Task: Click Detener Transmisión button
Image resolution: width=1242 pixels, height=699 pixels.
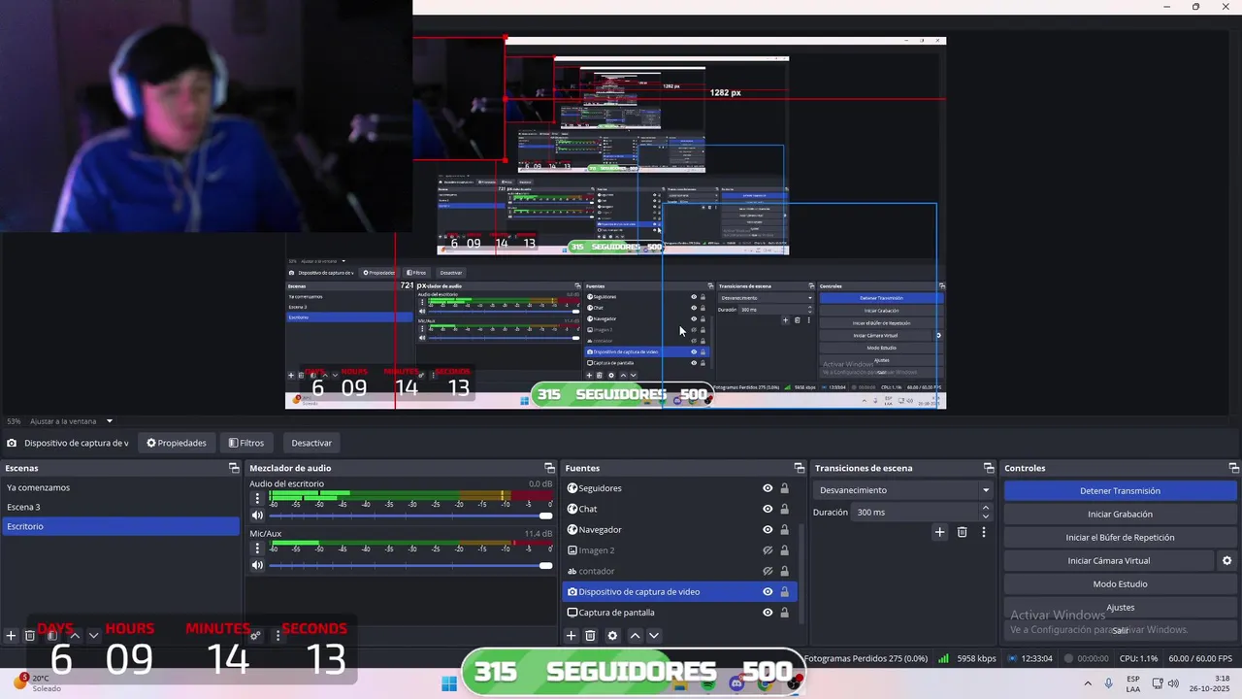Action: [1120, 490]
